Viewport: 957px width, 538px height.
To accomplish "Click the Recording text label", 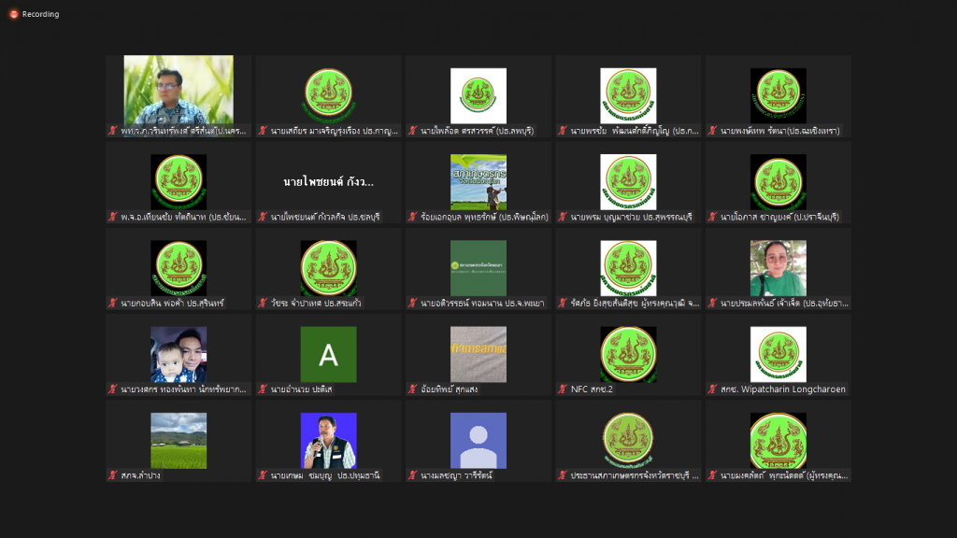I will click(x=41, y=14).
